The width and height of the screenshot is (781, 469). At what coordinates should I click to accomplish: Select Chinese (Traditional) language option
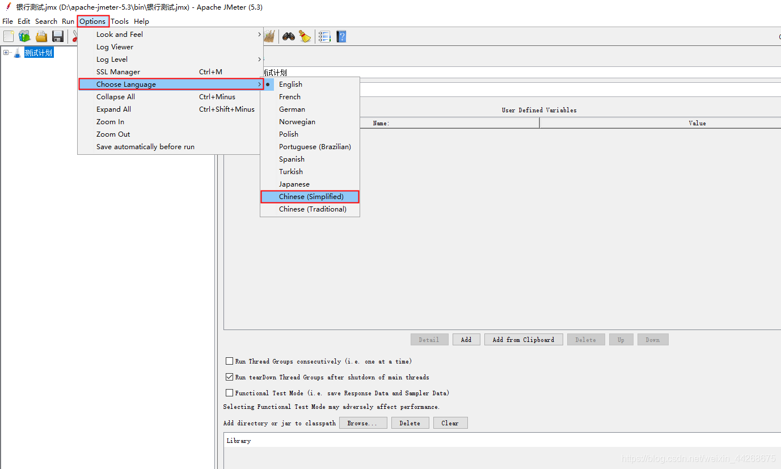pos(310,209)
